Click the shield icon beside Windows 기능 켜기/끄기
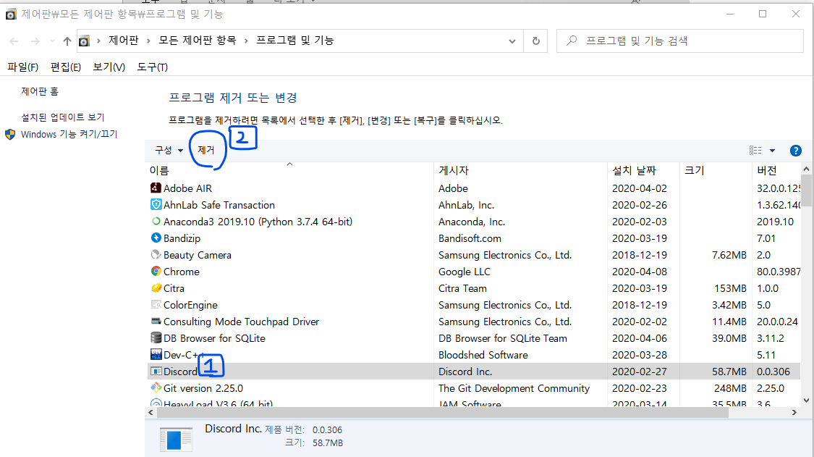 click(x=10, y=134)
